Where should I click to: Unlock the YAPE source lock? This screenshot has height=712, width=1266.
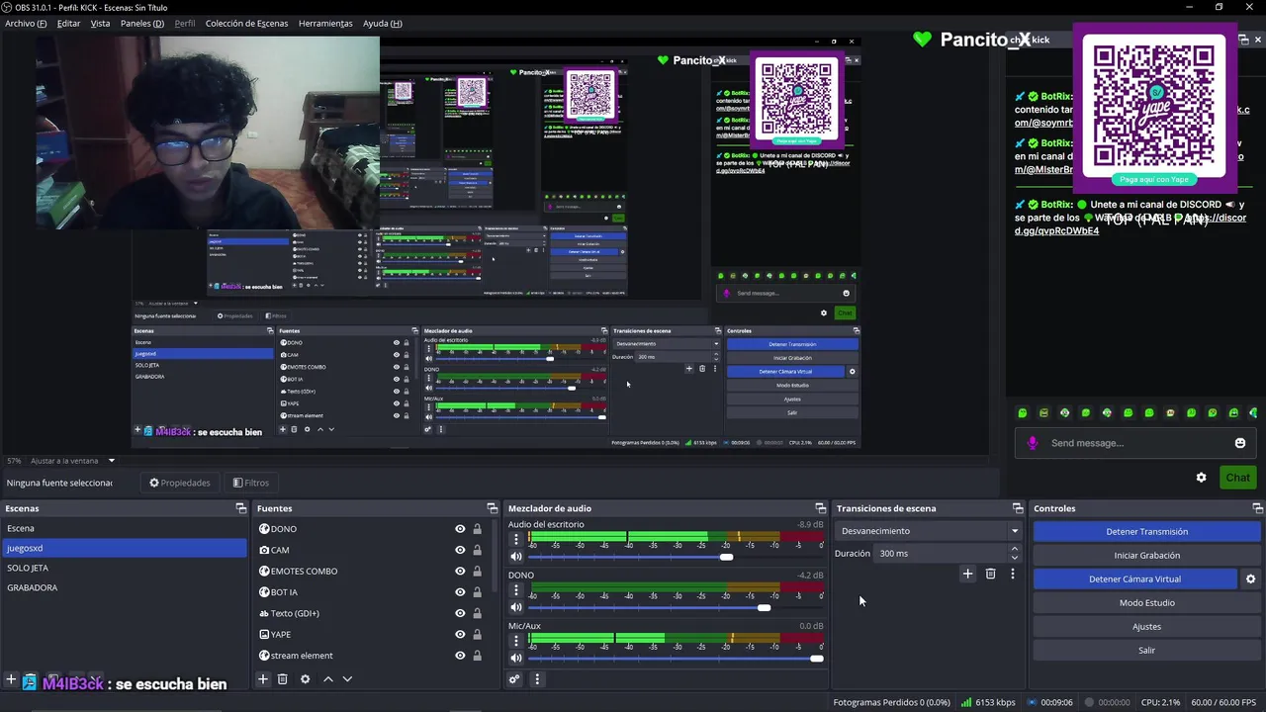click(477, 634)
